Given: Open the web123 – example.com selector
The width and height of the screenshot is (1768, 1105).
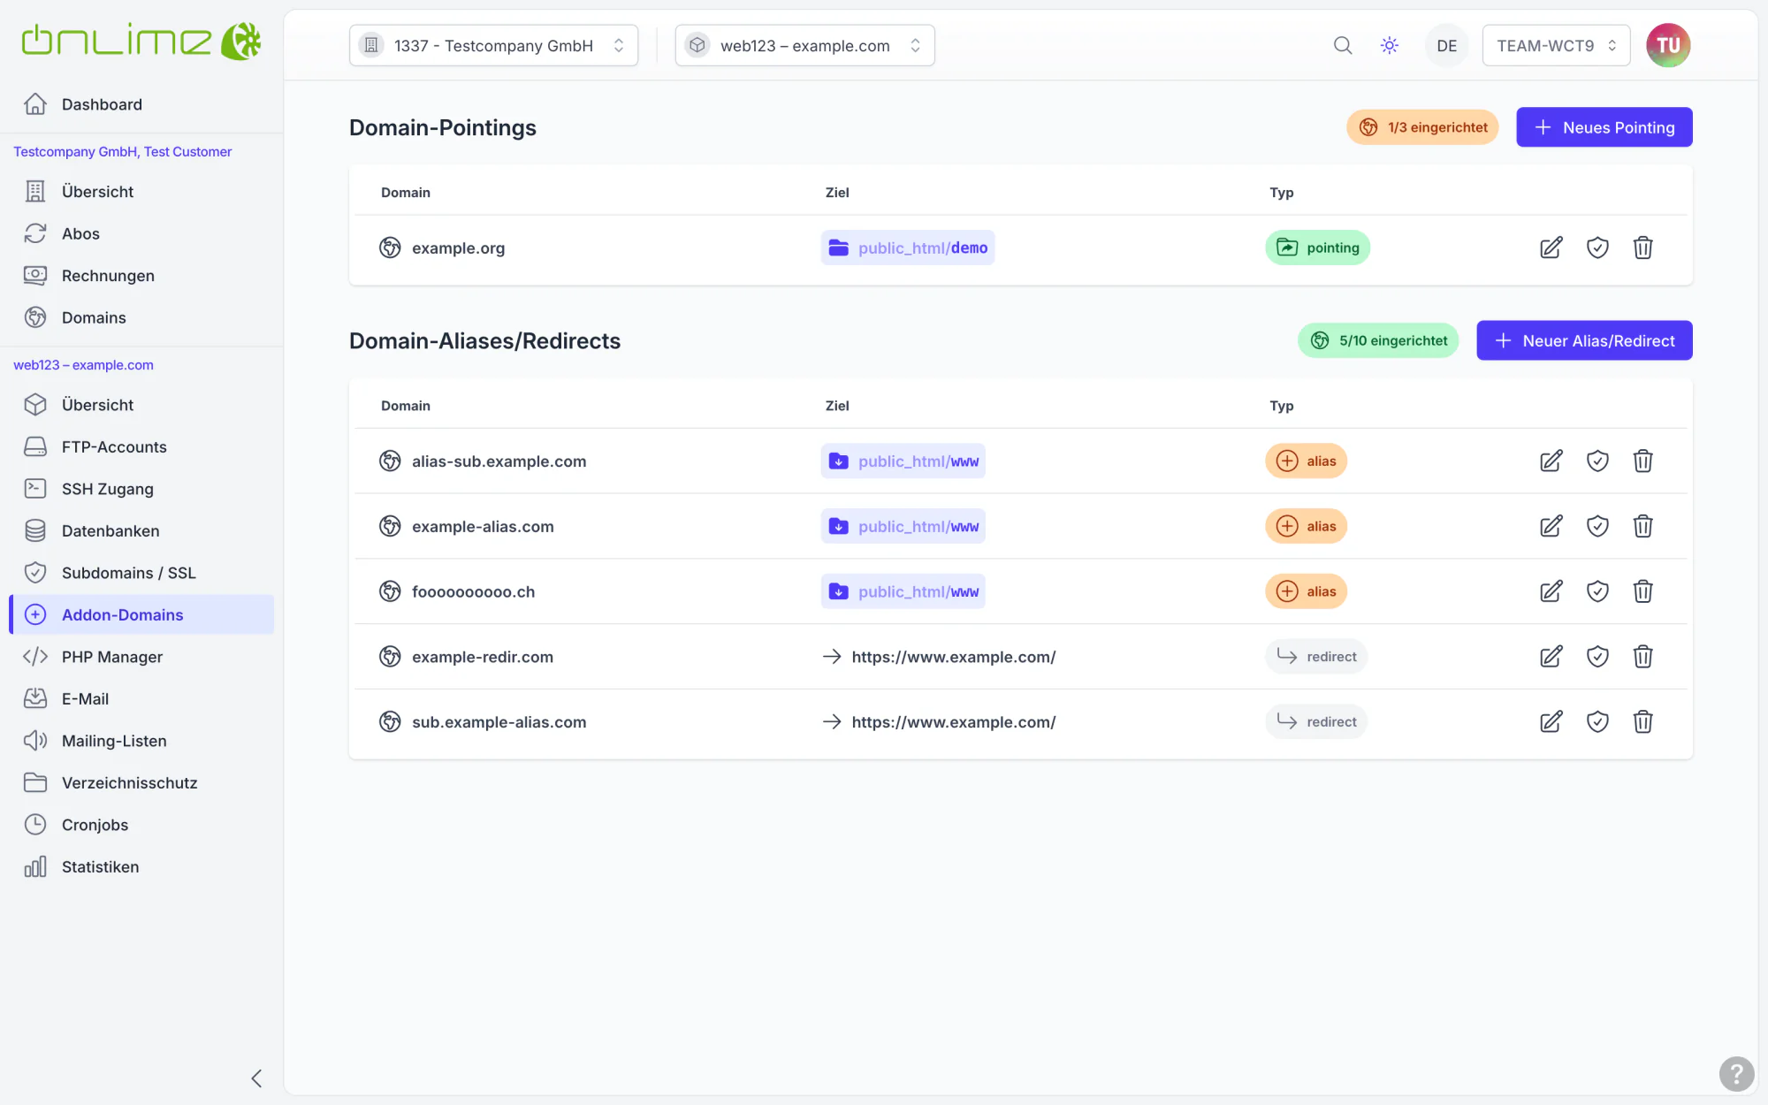Looking at the screenshot, I should 804,45.
